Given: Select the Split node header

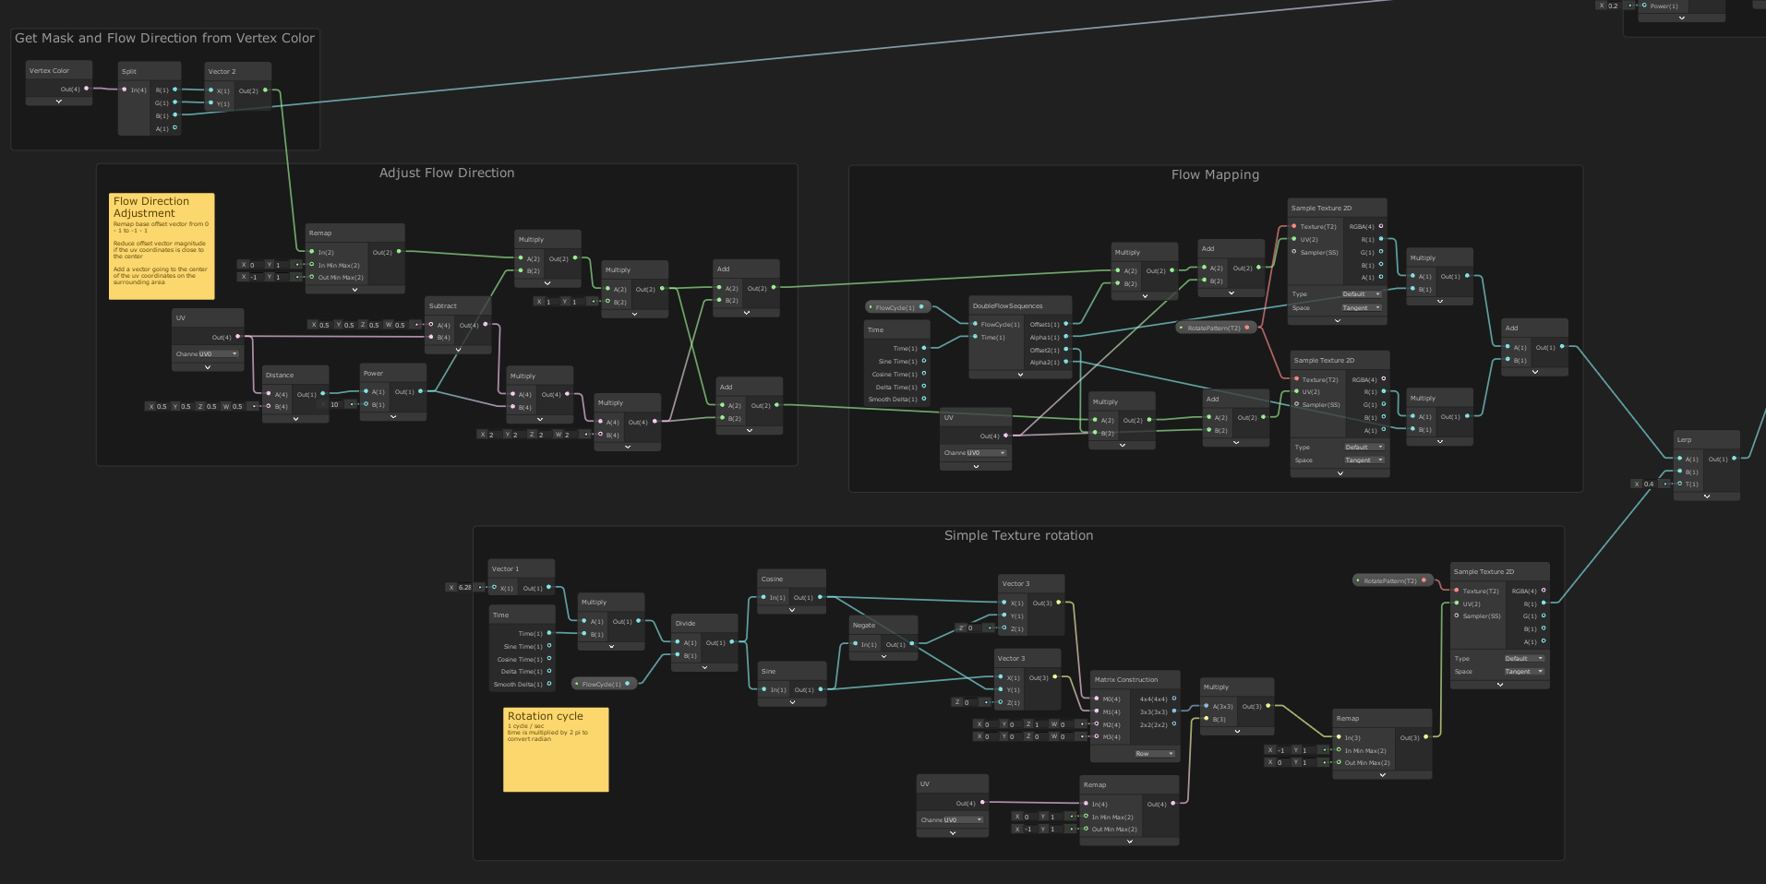Looking at the screenshot, I should (x=150, y=71).
